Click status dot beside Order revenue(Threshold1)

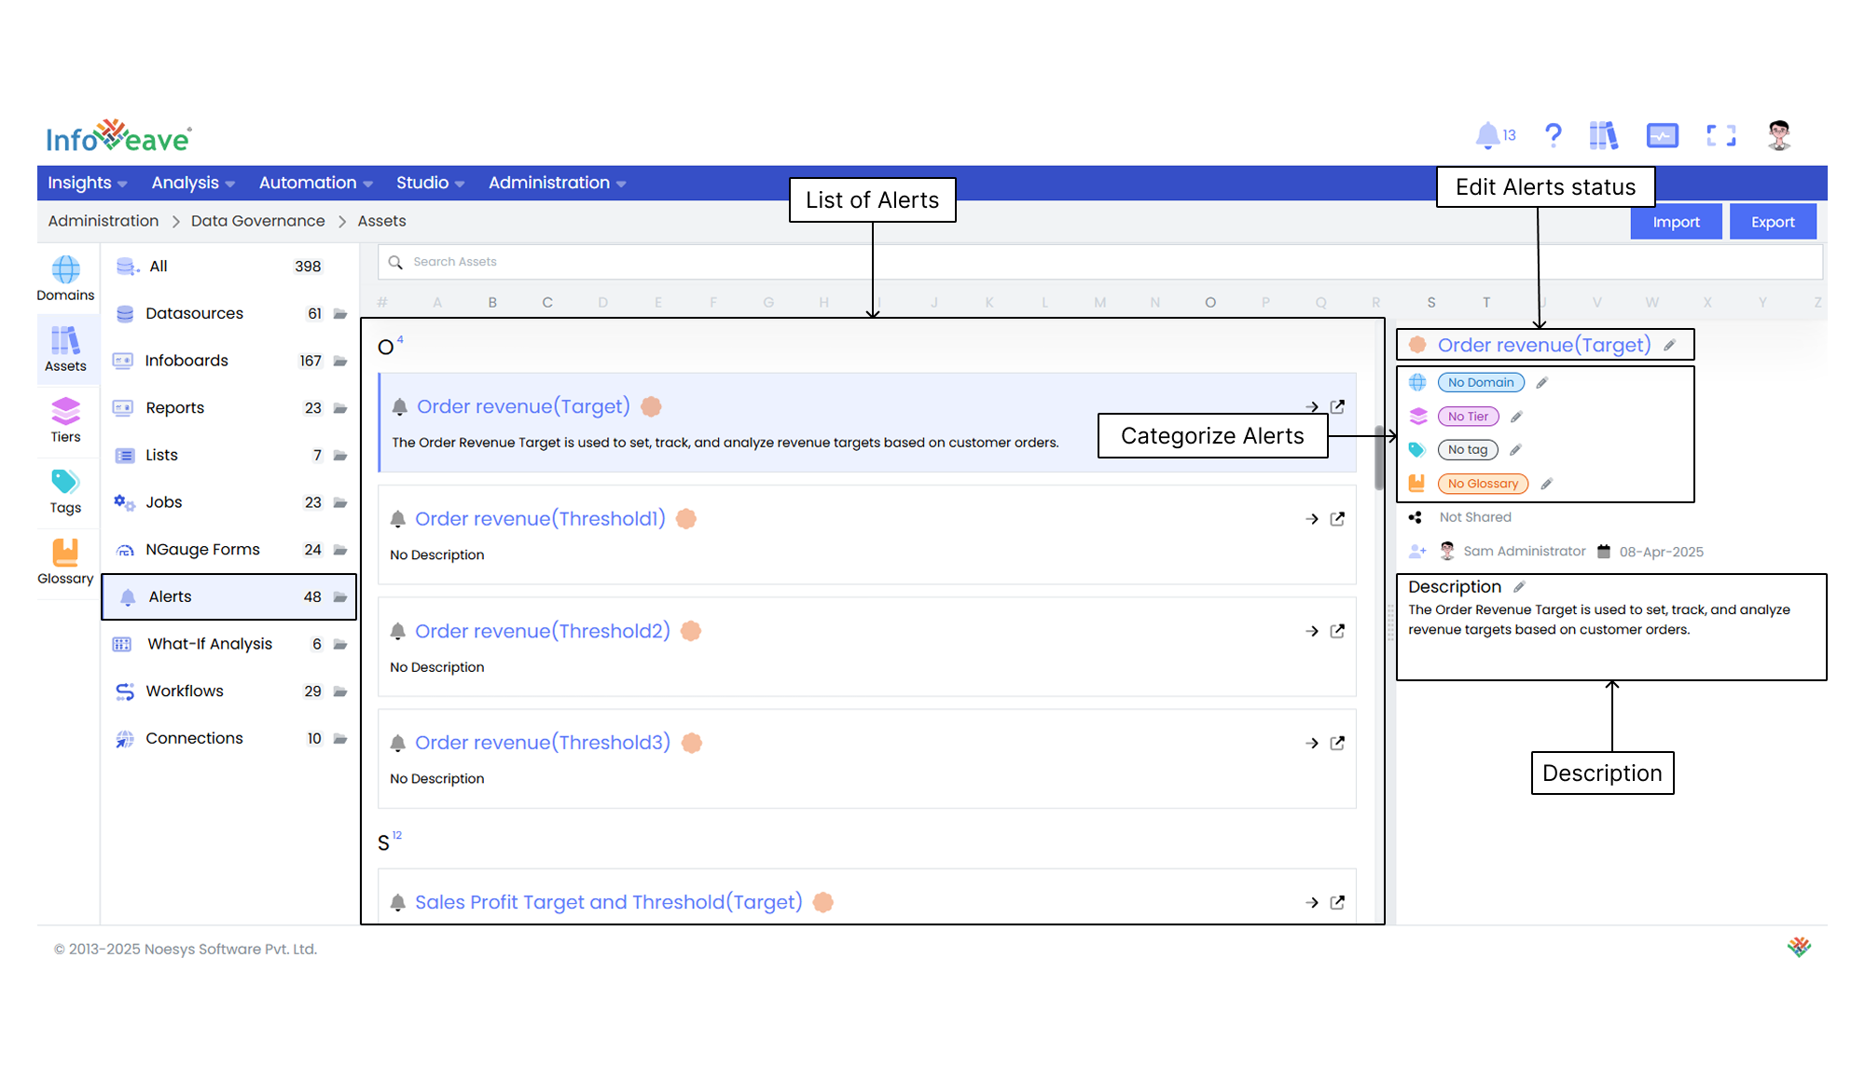click(x=686, y=519)
